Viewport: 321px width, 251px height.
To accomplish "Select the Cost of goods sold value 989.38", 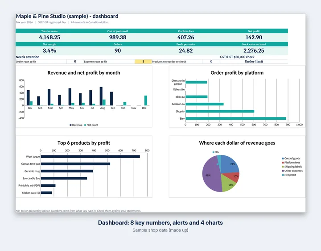I will point(118,38).
